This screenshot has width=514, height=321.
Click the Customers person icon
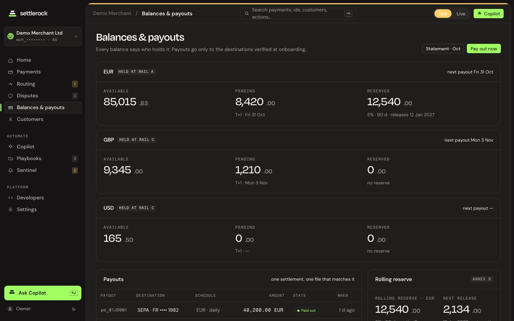(x=11, y=119)
